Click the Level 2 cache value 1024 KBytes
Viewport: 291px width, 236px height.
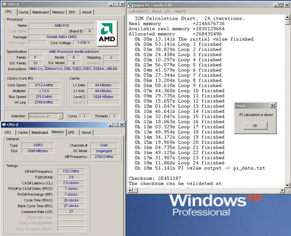(103, 97)
